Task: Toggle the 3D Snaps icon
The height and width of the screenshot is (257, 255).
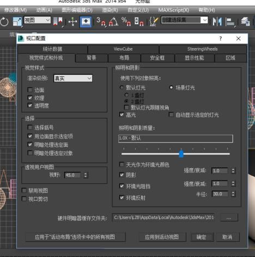Action: click(101, 22)
